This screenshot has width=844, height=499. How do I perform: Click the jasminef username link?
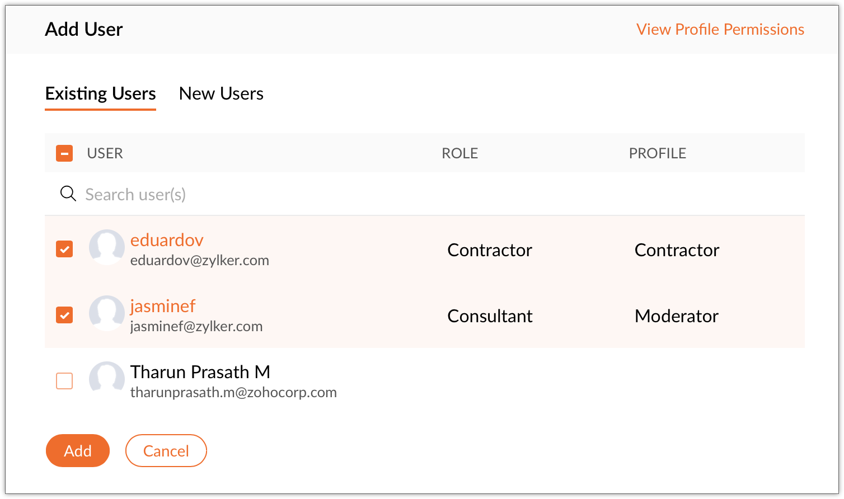[x=163, y=306]
